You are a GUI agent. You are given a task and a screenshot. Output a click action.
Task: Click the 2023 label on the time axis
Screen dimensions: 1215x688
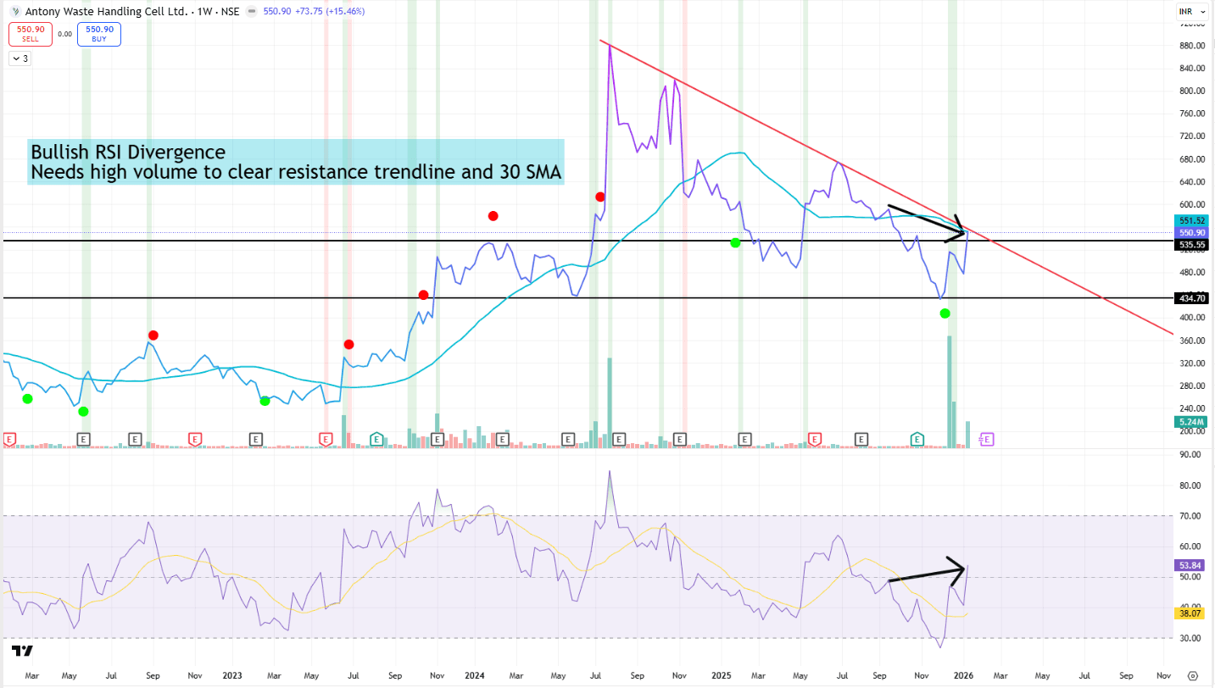[x=232, y=675]
